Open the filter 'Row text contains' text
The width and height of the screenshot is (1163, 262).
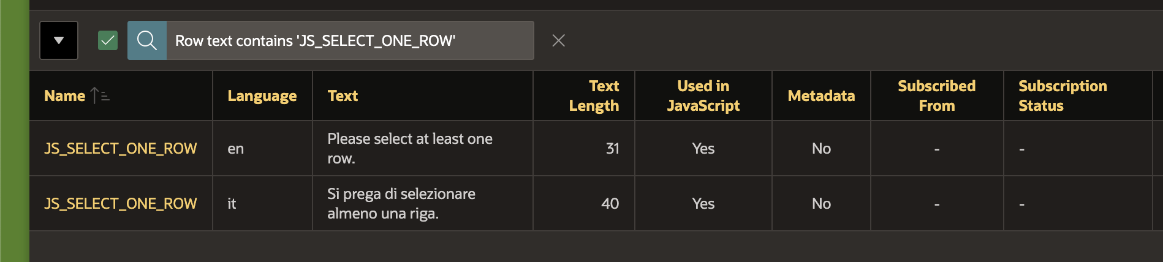(x=315, y=40)
